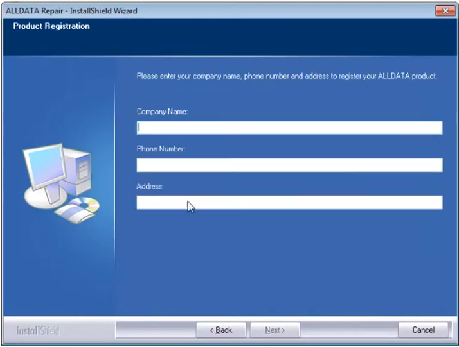
Task: Click the Address input field
Action: click(x=289, y=203)
